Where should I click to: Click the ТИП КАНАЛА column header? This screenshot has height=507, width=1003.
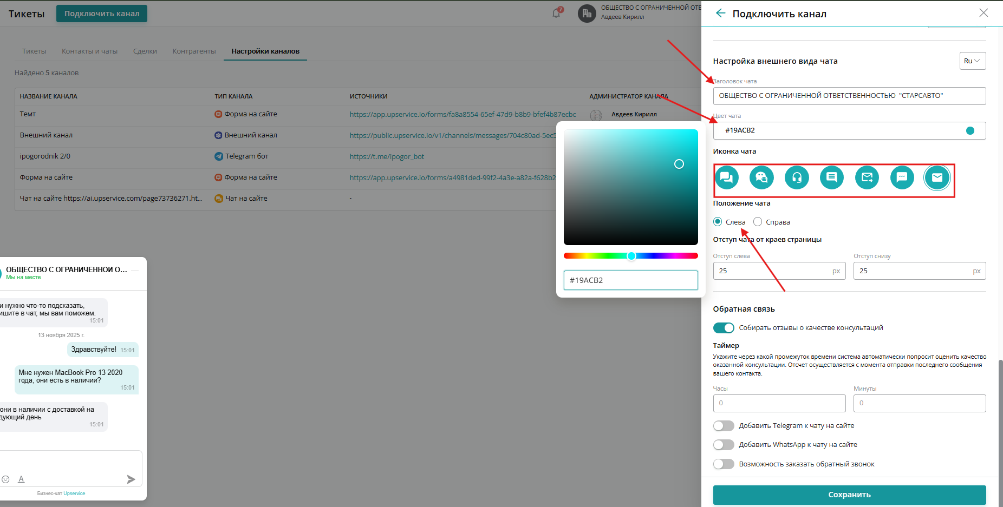pyautogui.click(x=233, y=96)
